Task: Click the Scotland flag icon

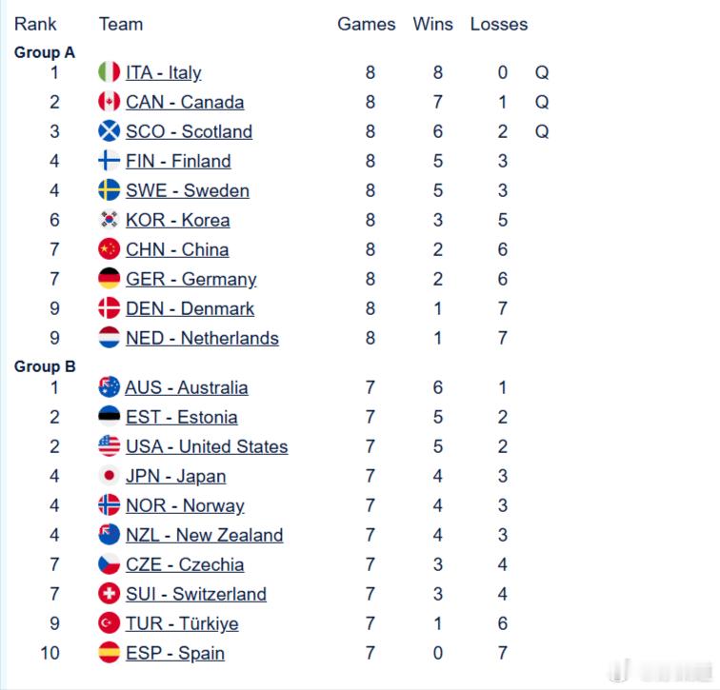Action: point(109,131)
